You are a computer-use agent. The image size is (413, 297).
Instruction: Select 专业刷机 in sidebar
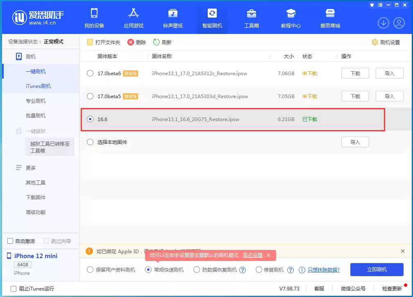[x=36, y=101]
